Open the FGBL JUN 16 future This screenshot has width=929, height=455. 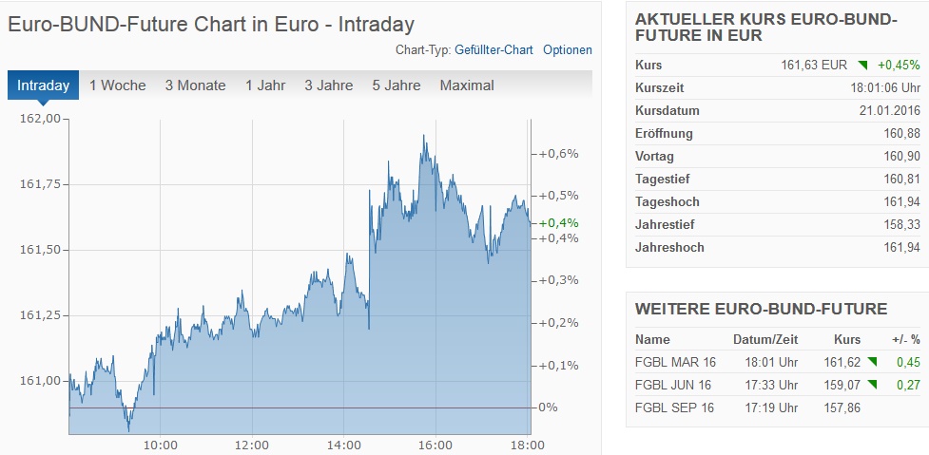click(674, 385)
